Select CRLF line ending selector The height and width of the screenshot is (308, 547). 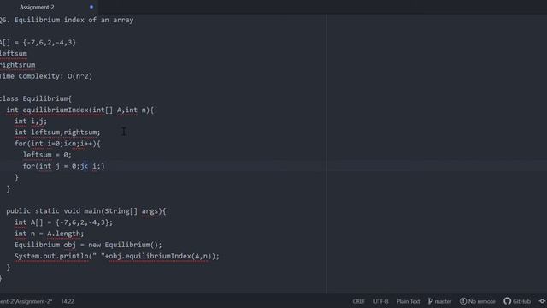coord(359,301)
